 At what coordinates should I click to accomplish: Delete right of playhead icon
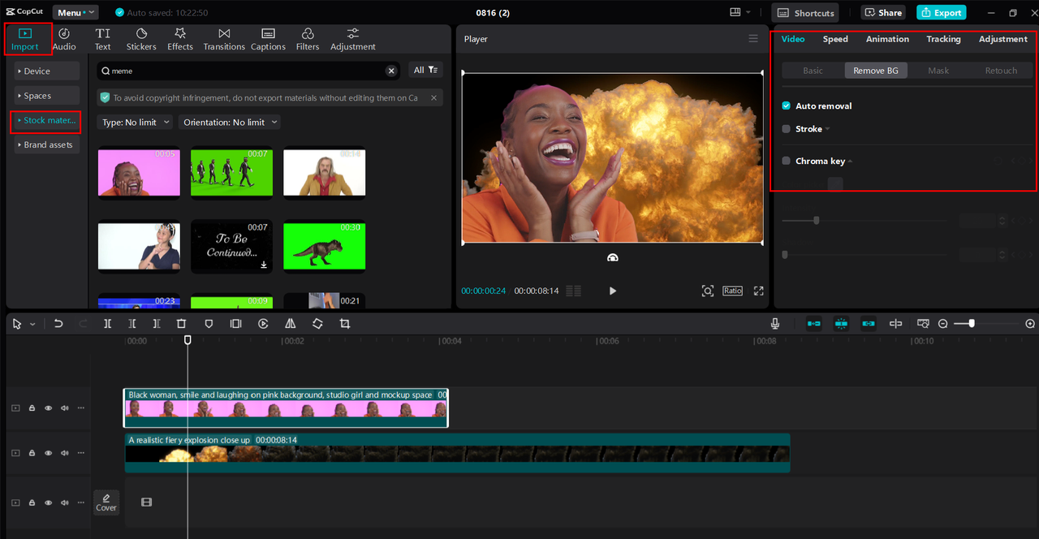pyautogui.click(x=157, y=323)
